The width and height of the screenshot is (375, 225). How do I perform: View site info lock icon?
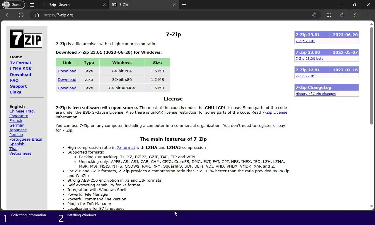37,15
